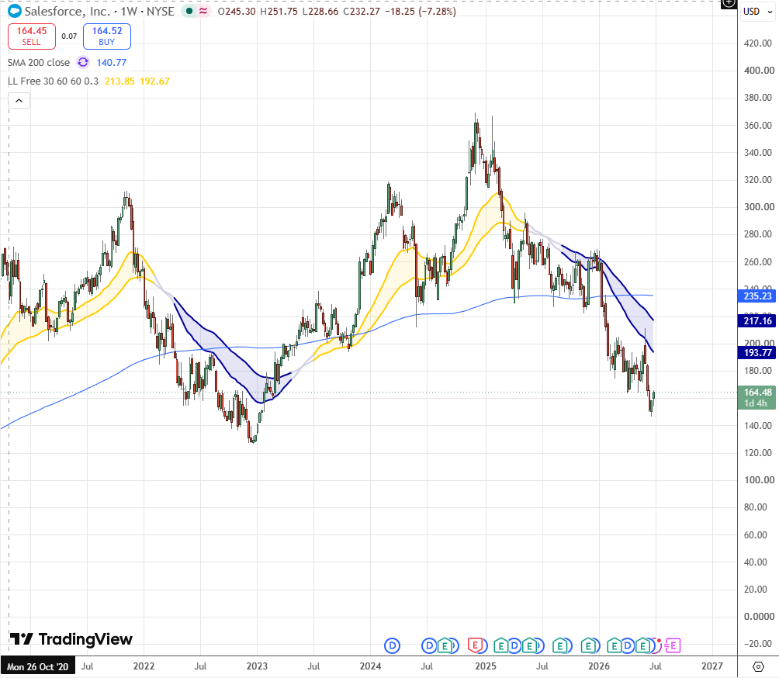Screen dimensions: 779x678
Task: Click the purple refresh icon beside SMA
Action: 83,63
